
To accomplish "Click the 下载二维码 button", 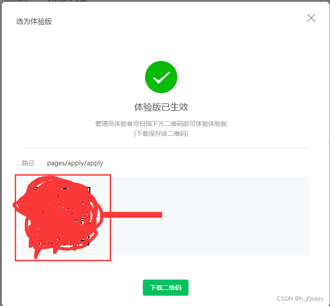I will tap(165, 288).
